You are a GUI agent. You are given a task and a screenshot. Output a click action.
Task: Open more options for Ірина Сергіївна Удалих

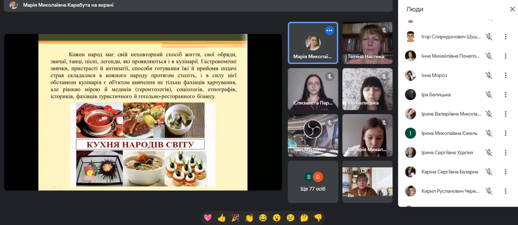click(x=506, y=153)
